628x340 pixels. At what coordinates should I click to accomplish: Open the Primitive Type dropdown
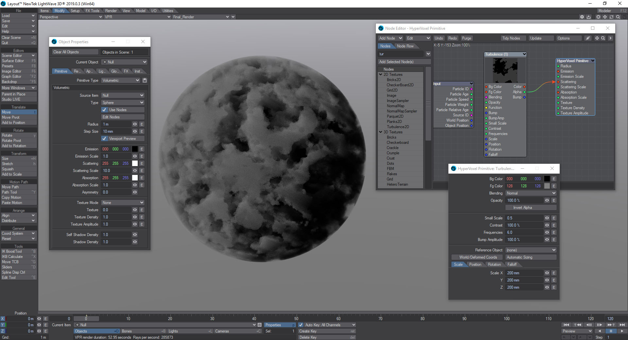120,80
